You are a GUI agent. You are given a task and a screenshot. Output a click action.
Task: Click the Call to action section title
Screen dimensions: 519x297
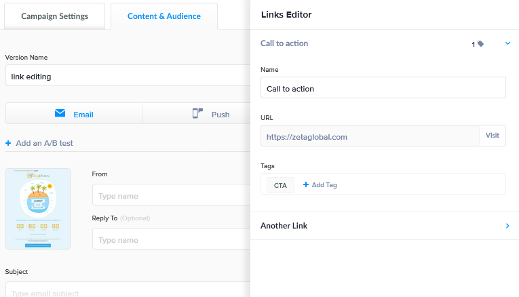point(284,43)
